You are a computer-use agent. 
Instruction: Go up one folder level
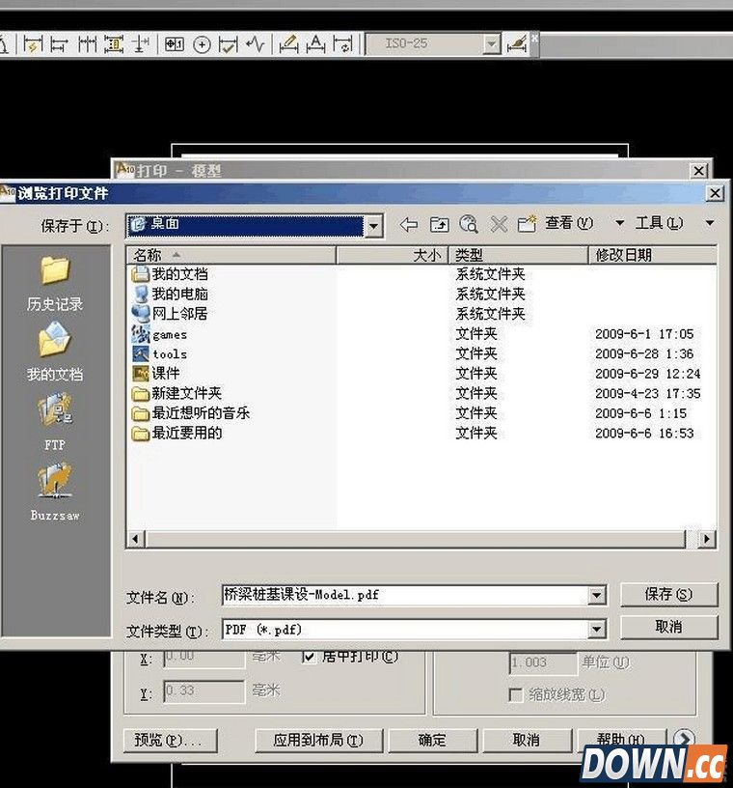pyautogui.click(x=439, y=224)
